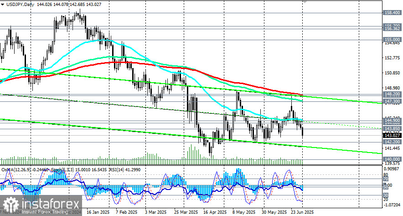The width and height of the screenshot is (403, 216).
Task: Click the RSI(14) 41.2990 indicator label
Action: (x=124, y=170)
